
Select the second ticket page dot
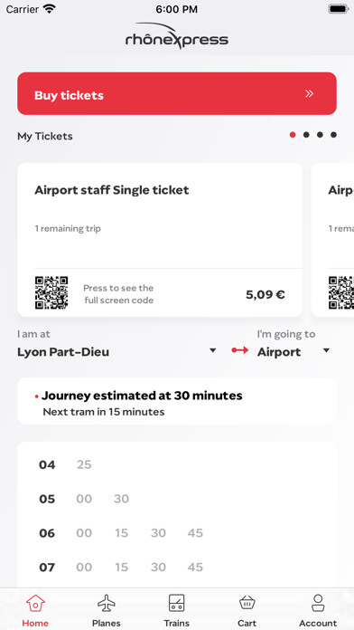(x=306, y=135)
